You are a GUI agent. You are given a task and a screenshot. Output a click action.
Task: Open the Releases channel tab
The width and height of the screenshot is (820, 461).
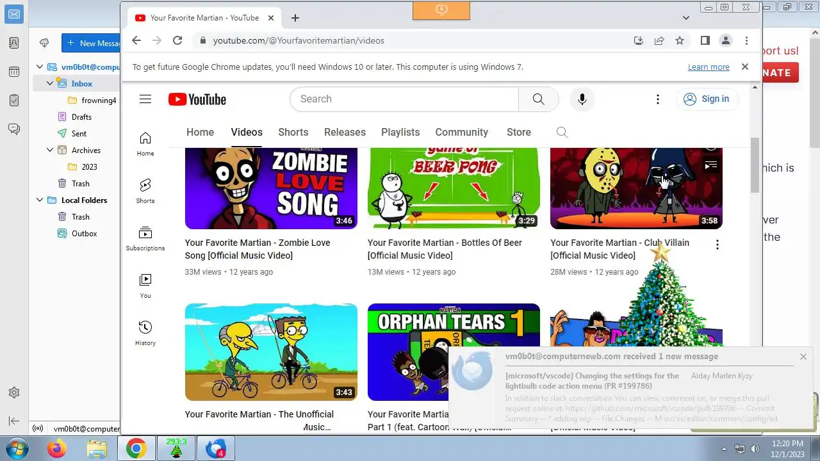click(345, 132)
